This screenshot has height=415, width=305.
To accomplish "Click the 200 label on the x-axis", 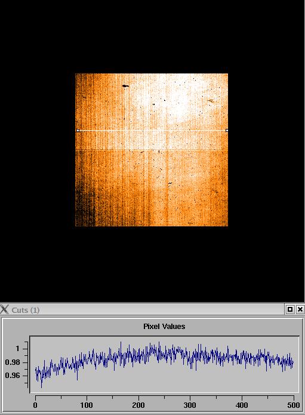I will tap(138, 405).
